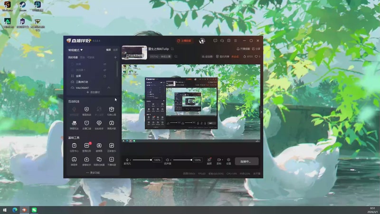This screenshot has width=380, height=214.
Task: Click the speaker 100% value box
Action: point(198,160)
